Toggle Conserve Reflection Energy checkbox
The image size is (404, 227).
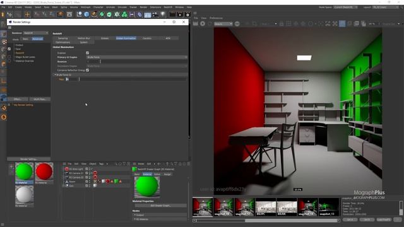point(87,70)
